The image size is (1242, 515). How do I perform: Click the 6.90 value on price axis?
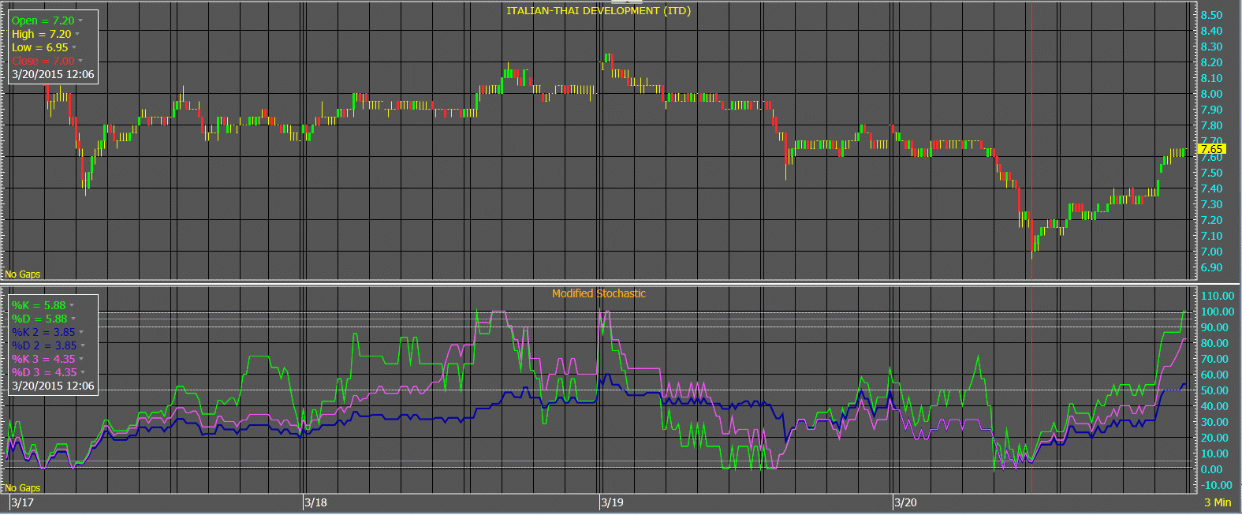point(1211,267)
